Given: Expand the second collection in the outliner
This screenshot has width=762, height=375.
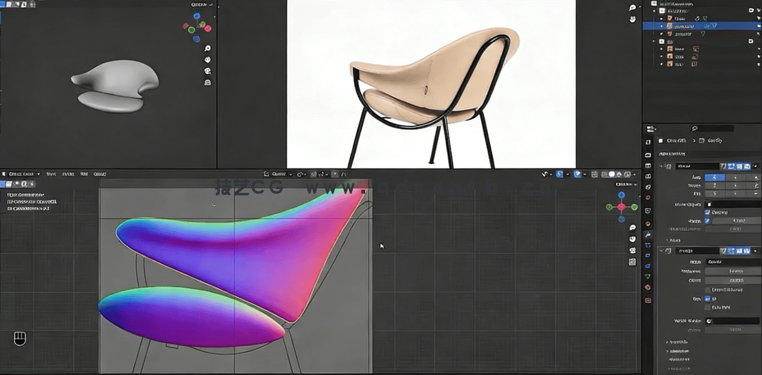Looking at the screenshot, I should pyautogui.click(x=653, y=41).
